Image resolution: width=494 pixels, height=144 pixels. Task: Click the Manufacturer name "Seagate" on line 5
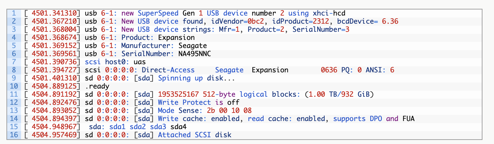193,46
